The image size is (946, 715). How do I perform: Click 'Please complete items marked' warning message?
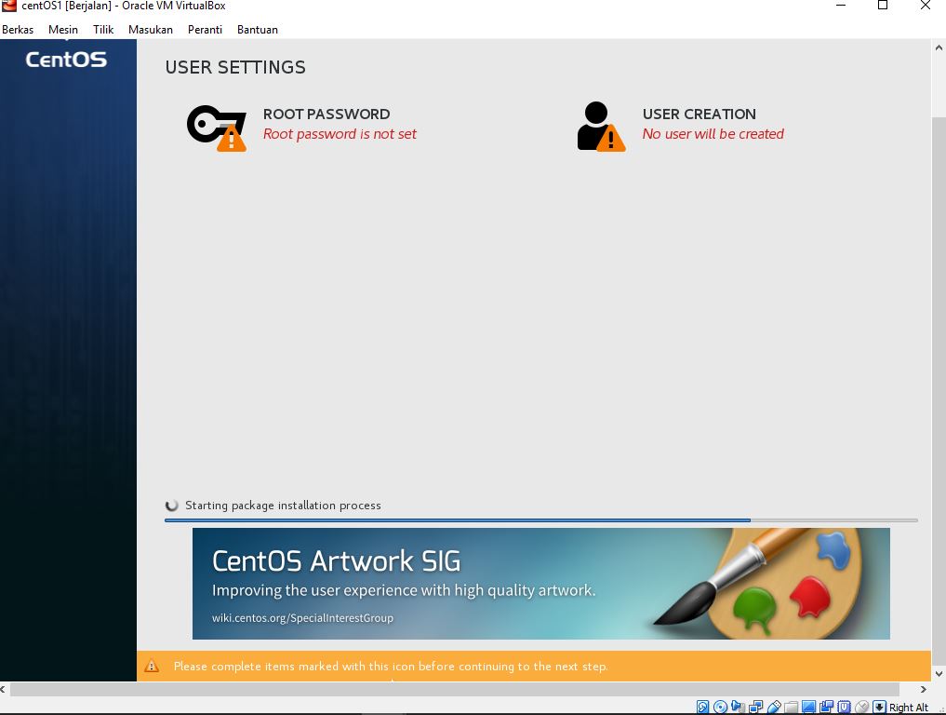click(391, 666)
